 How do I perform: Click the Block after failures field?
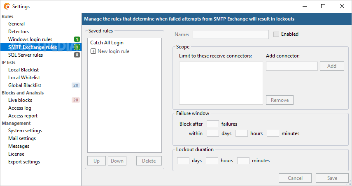click(x=212, y=124)
